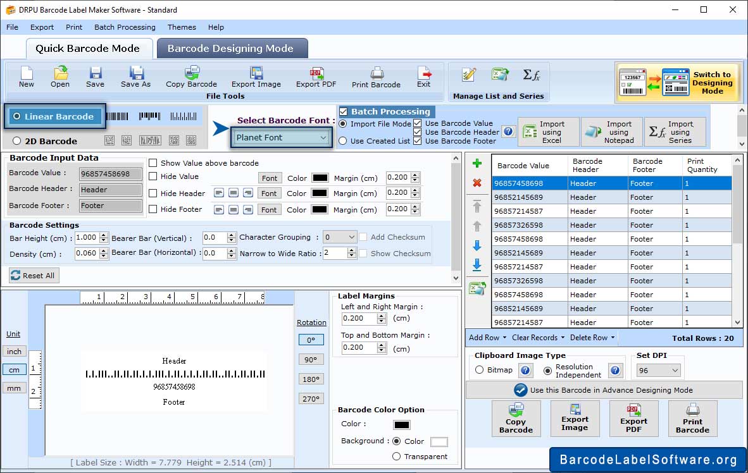Screen dimensions: 748x473
Task: Click Use this Barcode in Advance Designing Mode
Action: point(604,390)
